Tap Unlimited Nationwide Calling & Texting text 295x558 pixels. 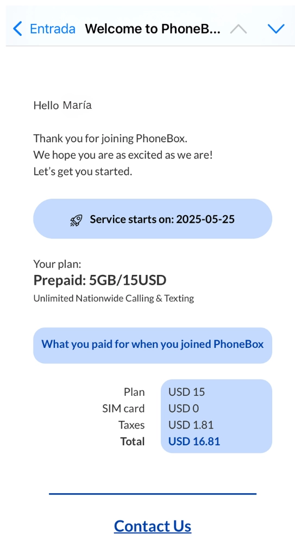pos(114,298)
